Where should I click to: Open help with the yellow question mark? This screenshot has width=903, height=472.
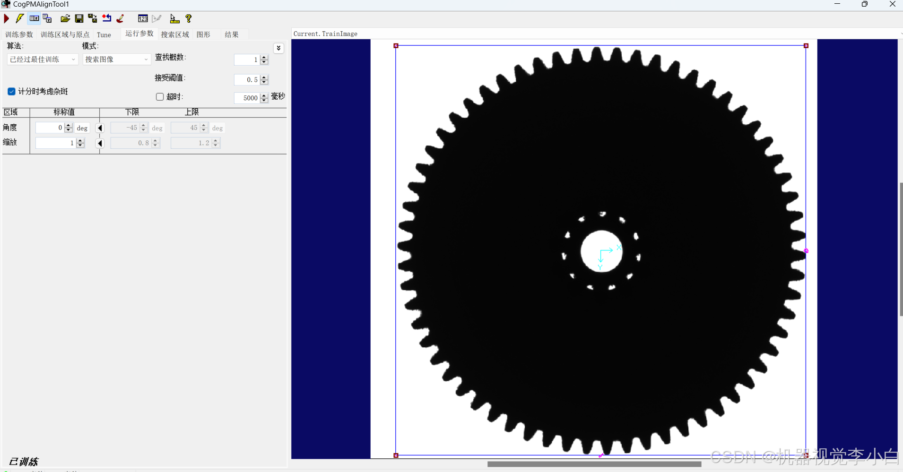(189, 18)
